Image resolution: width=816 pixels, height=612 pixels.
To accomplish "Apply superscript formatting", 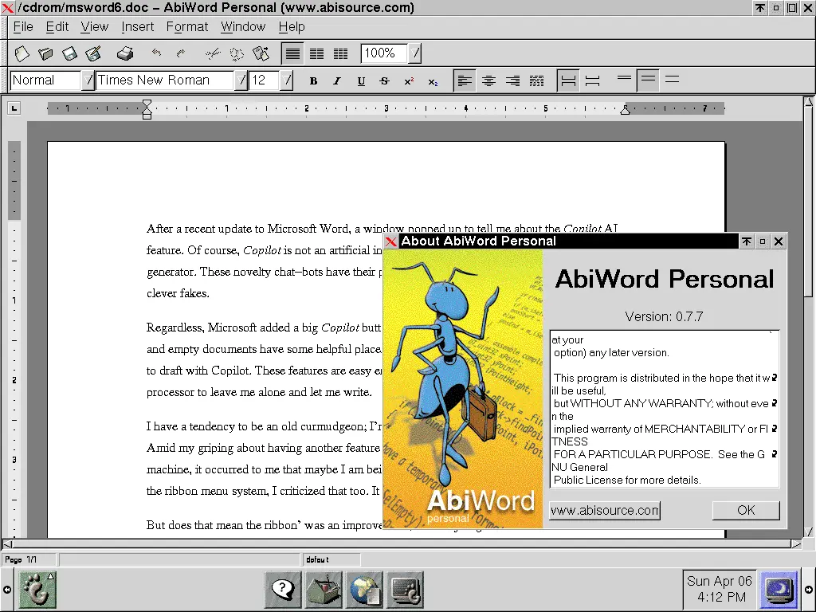I will [409, 81].
